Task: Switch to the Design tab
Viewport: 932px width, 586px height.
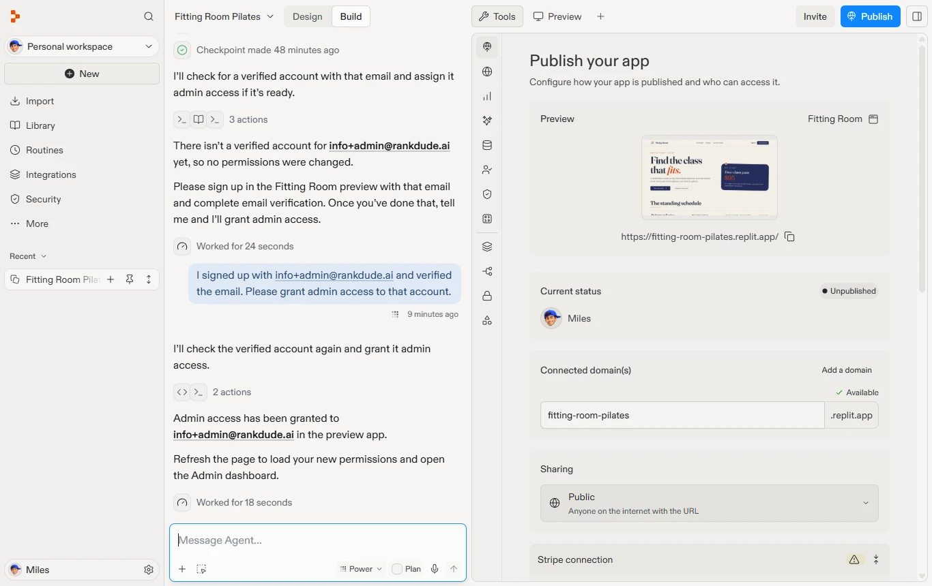Action: 308,16
